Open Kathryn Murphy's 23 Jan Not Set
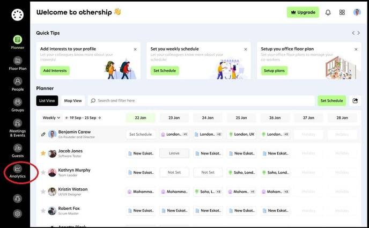Screen dimensions: 369x228 click(x=174, y=172)
